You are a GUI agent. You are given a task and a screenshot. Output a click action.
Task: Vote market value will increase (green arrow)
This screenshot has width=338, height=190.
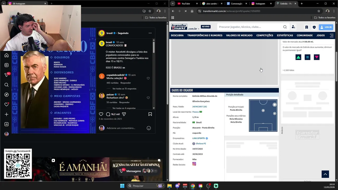(x=298, y=57)
